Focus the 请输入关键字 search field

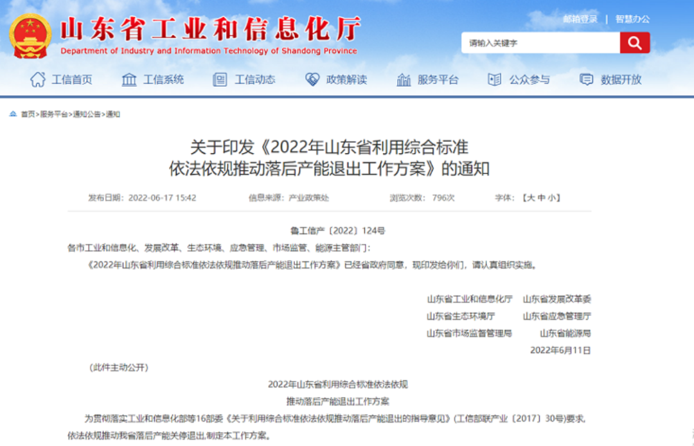[x=540, y=42]
